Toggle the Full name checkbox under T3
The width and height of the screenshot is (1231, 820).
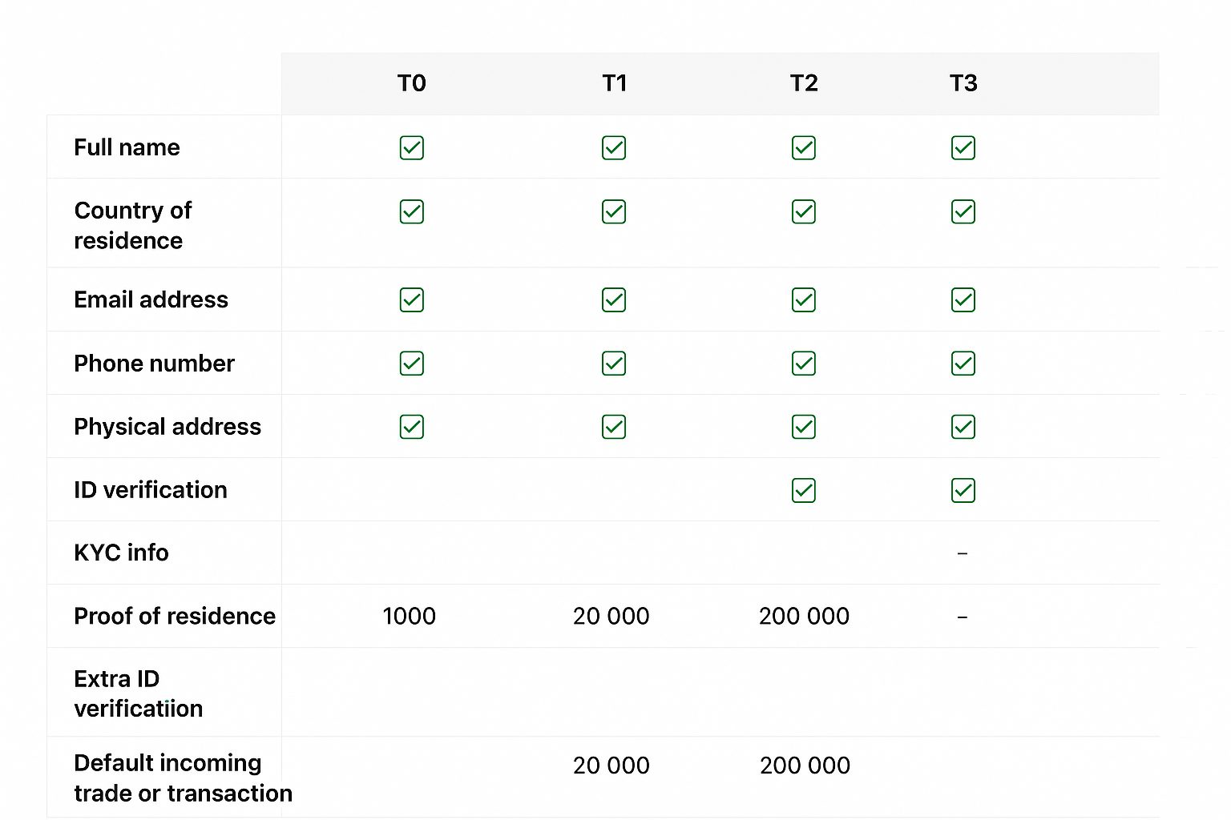[x=963, y=148]
